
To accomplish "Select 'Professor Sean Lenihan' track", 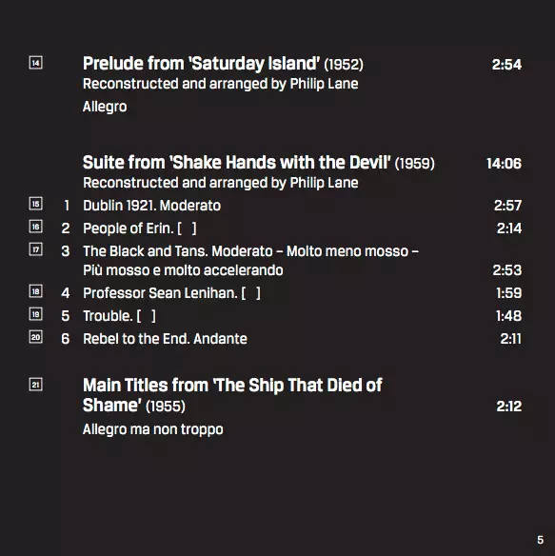I will click(171, 293).
